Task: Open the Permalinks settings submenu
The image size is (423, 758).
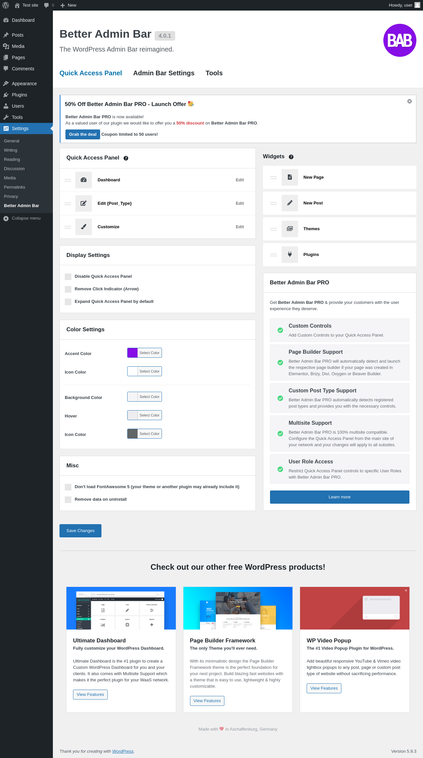Action: pyautogui.click(x=15, y=187)
